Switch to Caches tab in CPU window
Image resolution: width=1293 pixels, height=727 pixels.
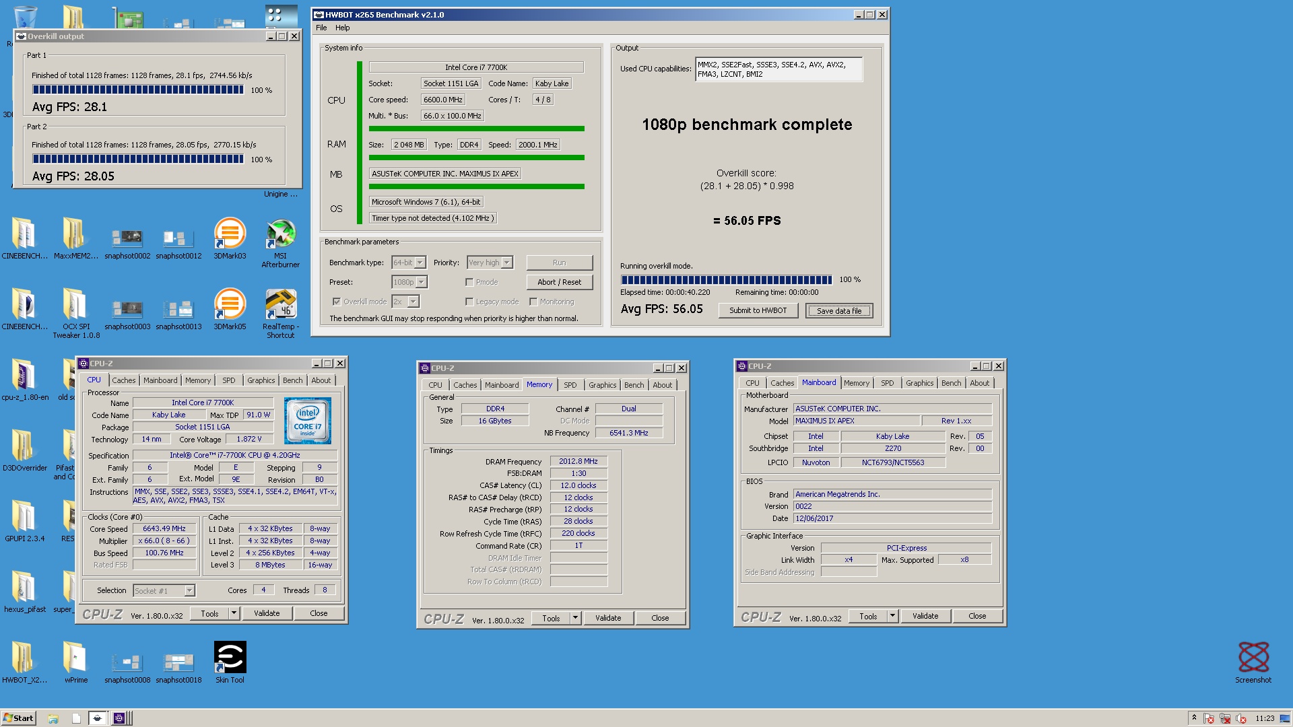(124, 380)
